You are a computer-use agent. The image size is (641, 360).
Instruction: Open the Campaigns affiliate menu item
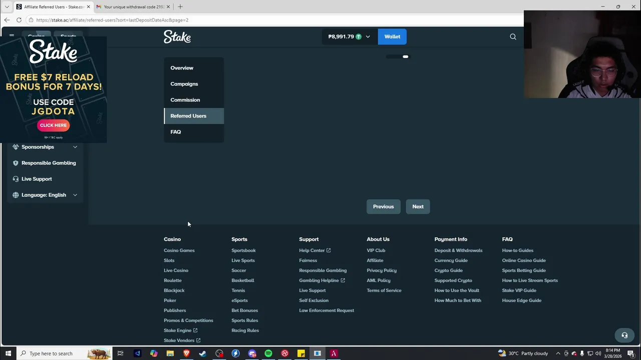[x=194, y=84]
